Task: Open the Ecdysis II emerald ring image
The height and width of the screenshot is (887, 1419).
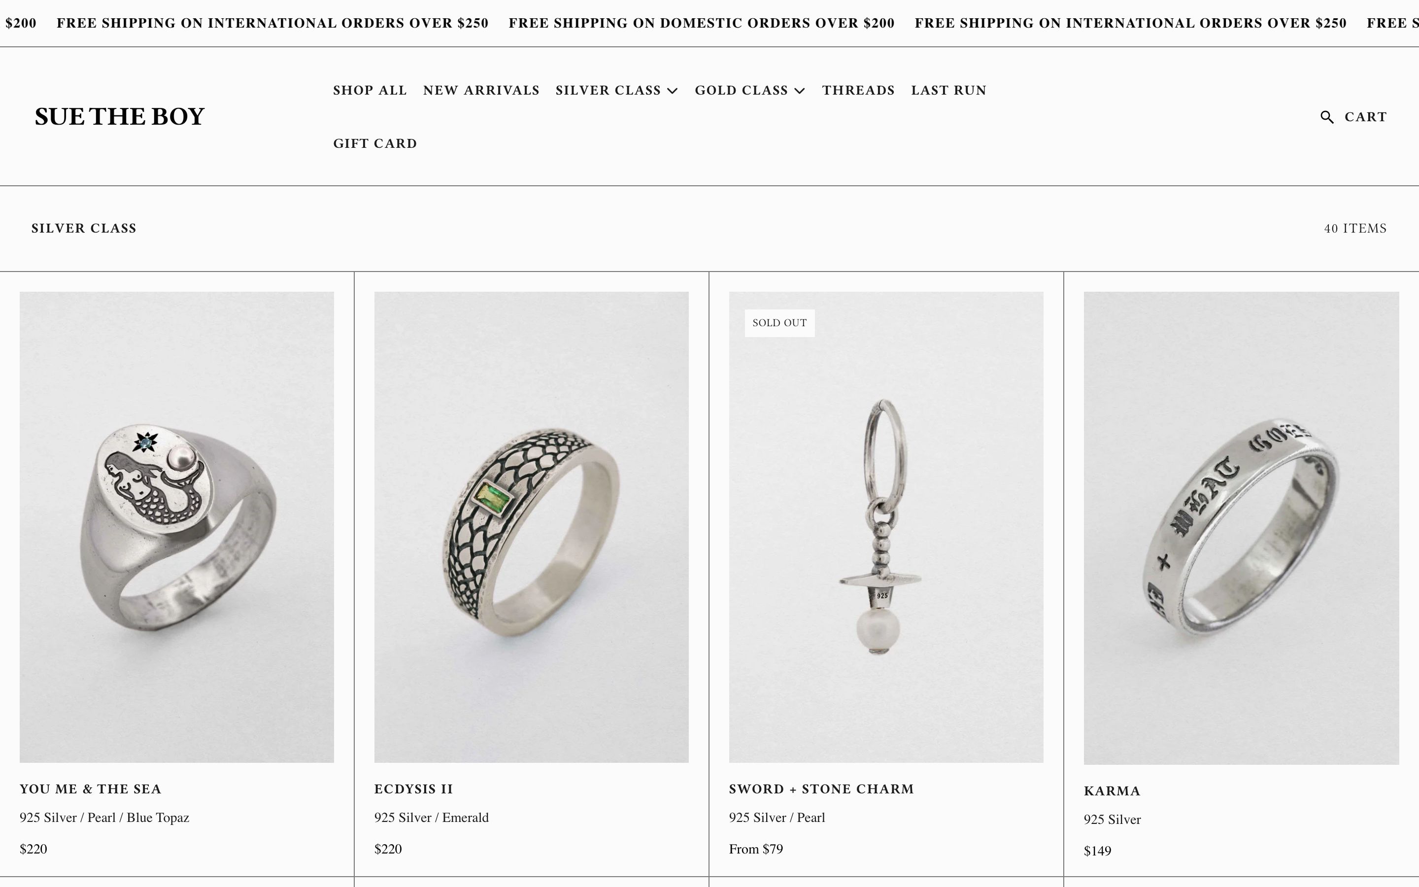Action: pyautogui.click(x=531, y=527)
